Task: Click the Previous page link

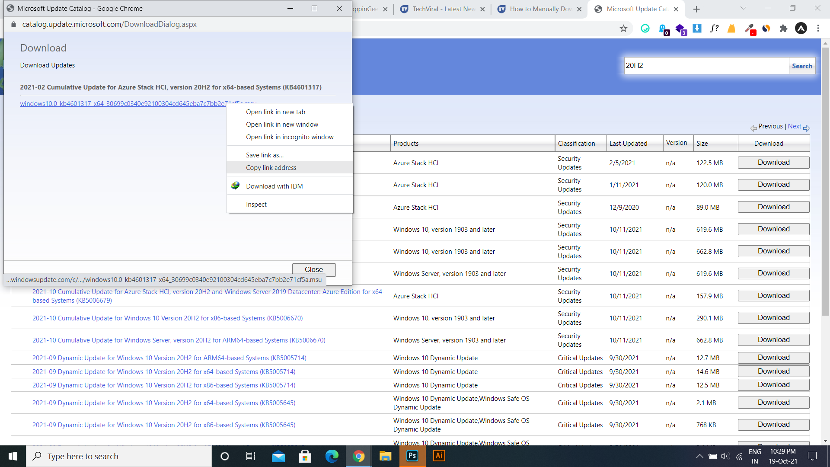Action: (x=770, y=126)
